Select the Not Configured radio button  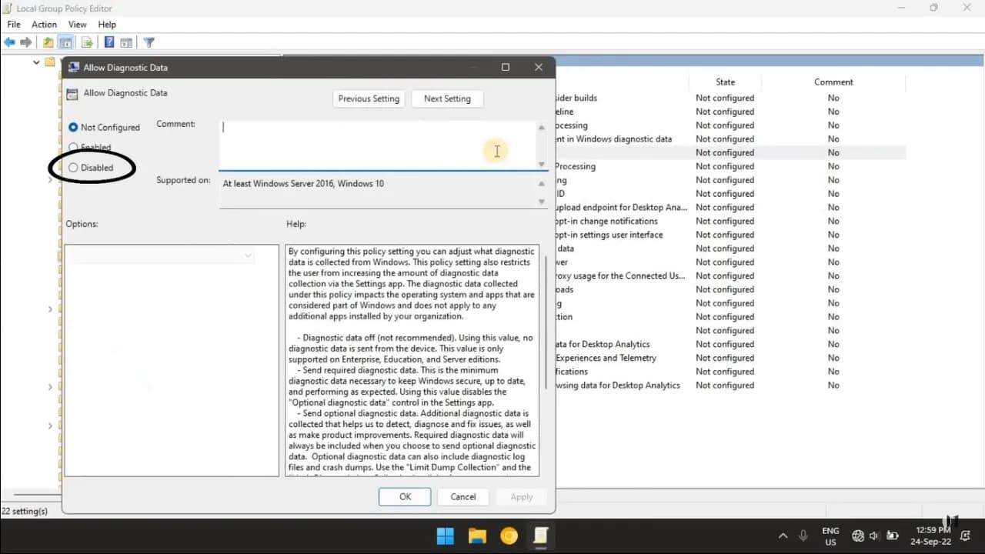[x=73, y=127]
